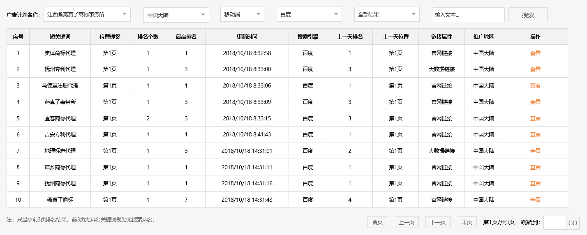Select keyword cell 地理标志代理
This screenshot has width=587, height=235.
point(60,151)
